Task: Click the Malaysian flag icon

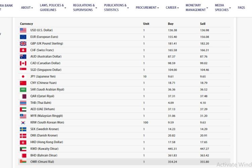Action: click(x=23, y=116)
